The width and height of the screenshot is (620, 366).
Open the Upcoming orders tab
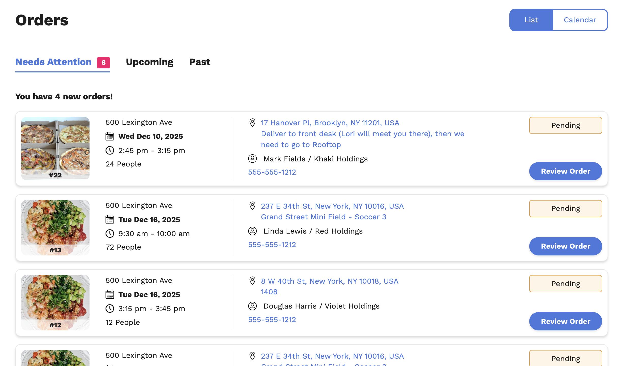click(x=149, y=62)
